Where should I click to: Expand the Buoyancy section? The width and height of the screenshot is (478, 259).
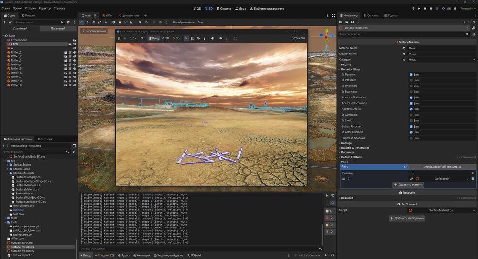pos(347,152)
